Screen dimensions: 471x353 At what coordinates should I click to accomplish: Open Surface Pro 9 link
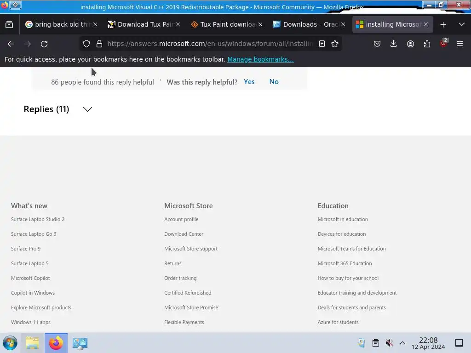pos(26,249)
